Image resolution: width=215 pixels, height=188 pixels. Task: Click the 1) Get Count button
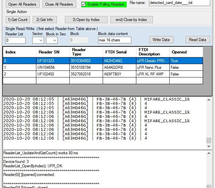point(18,20)
